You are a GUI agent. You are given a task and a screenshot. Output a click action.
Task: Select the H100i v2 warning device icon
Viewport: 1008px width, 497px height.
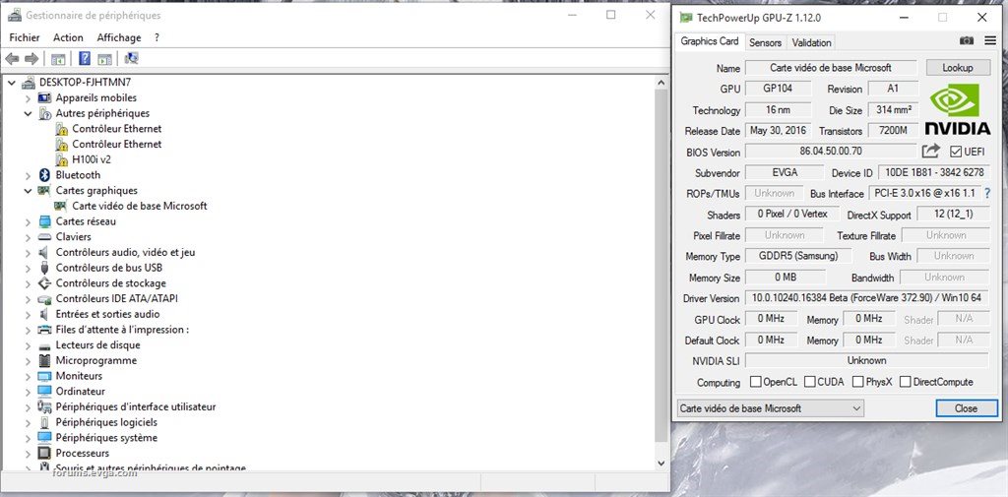pyautogui.click(x=62, y=159)
